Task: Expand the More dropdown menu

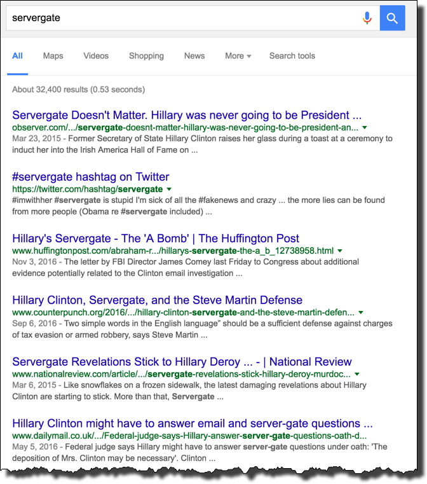Action: 238,56
